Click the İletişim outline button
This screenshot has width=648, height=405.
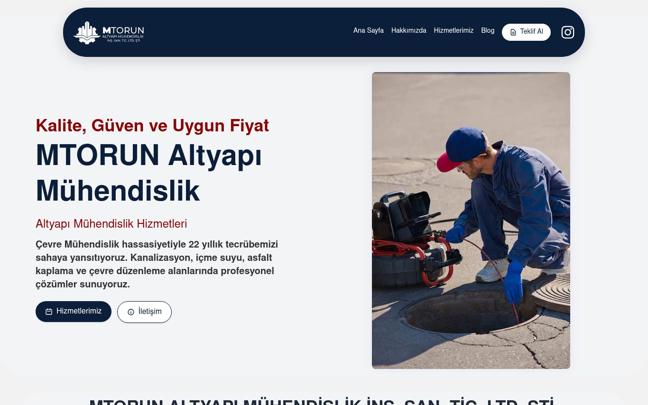(x=144, y=312)
